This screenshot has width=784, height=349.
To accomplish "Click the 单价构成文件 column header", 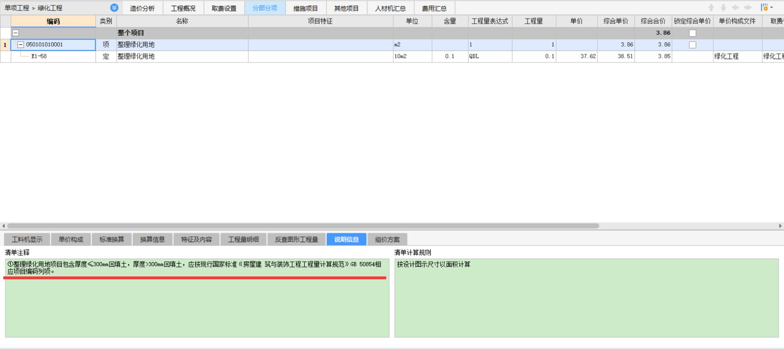I will pos(737,21).
